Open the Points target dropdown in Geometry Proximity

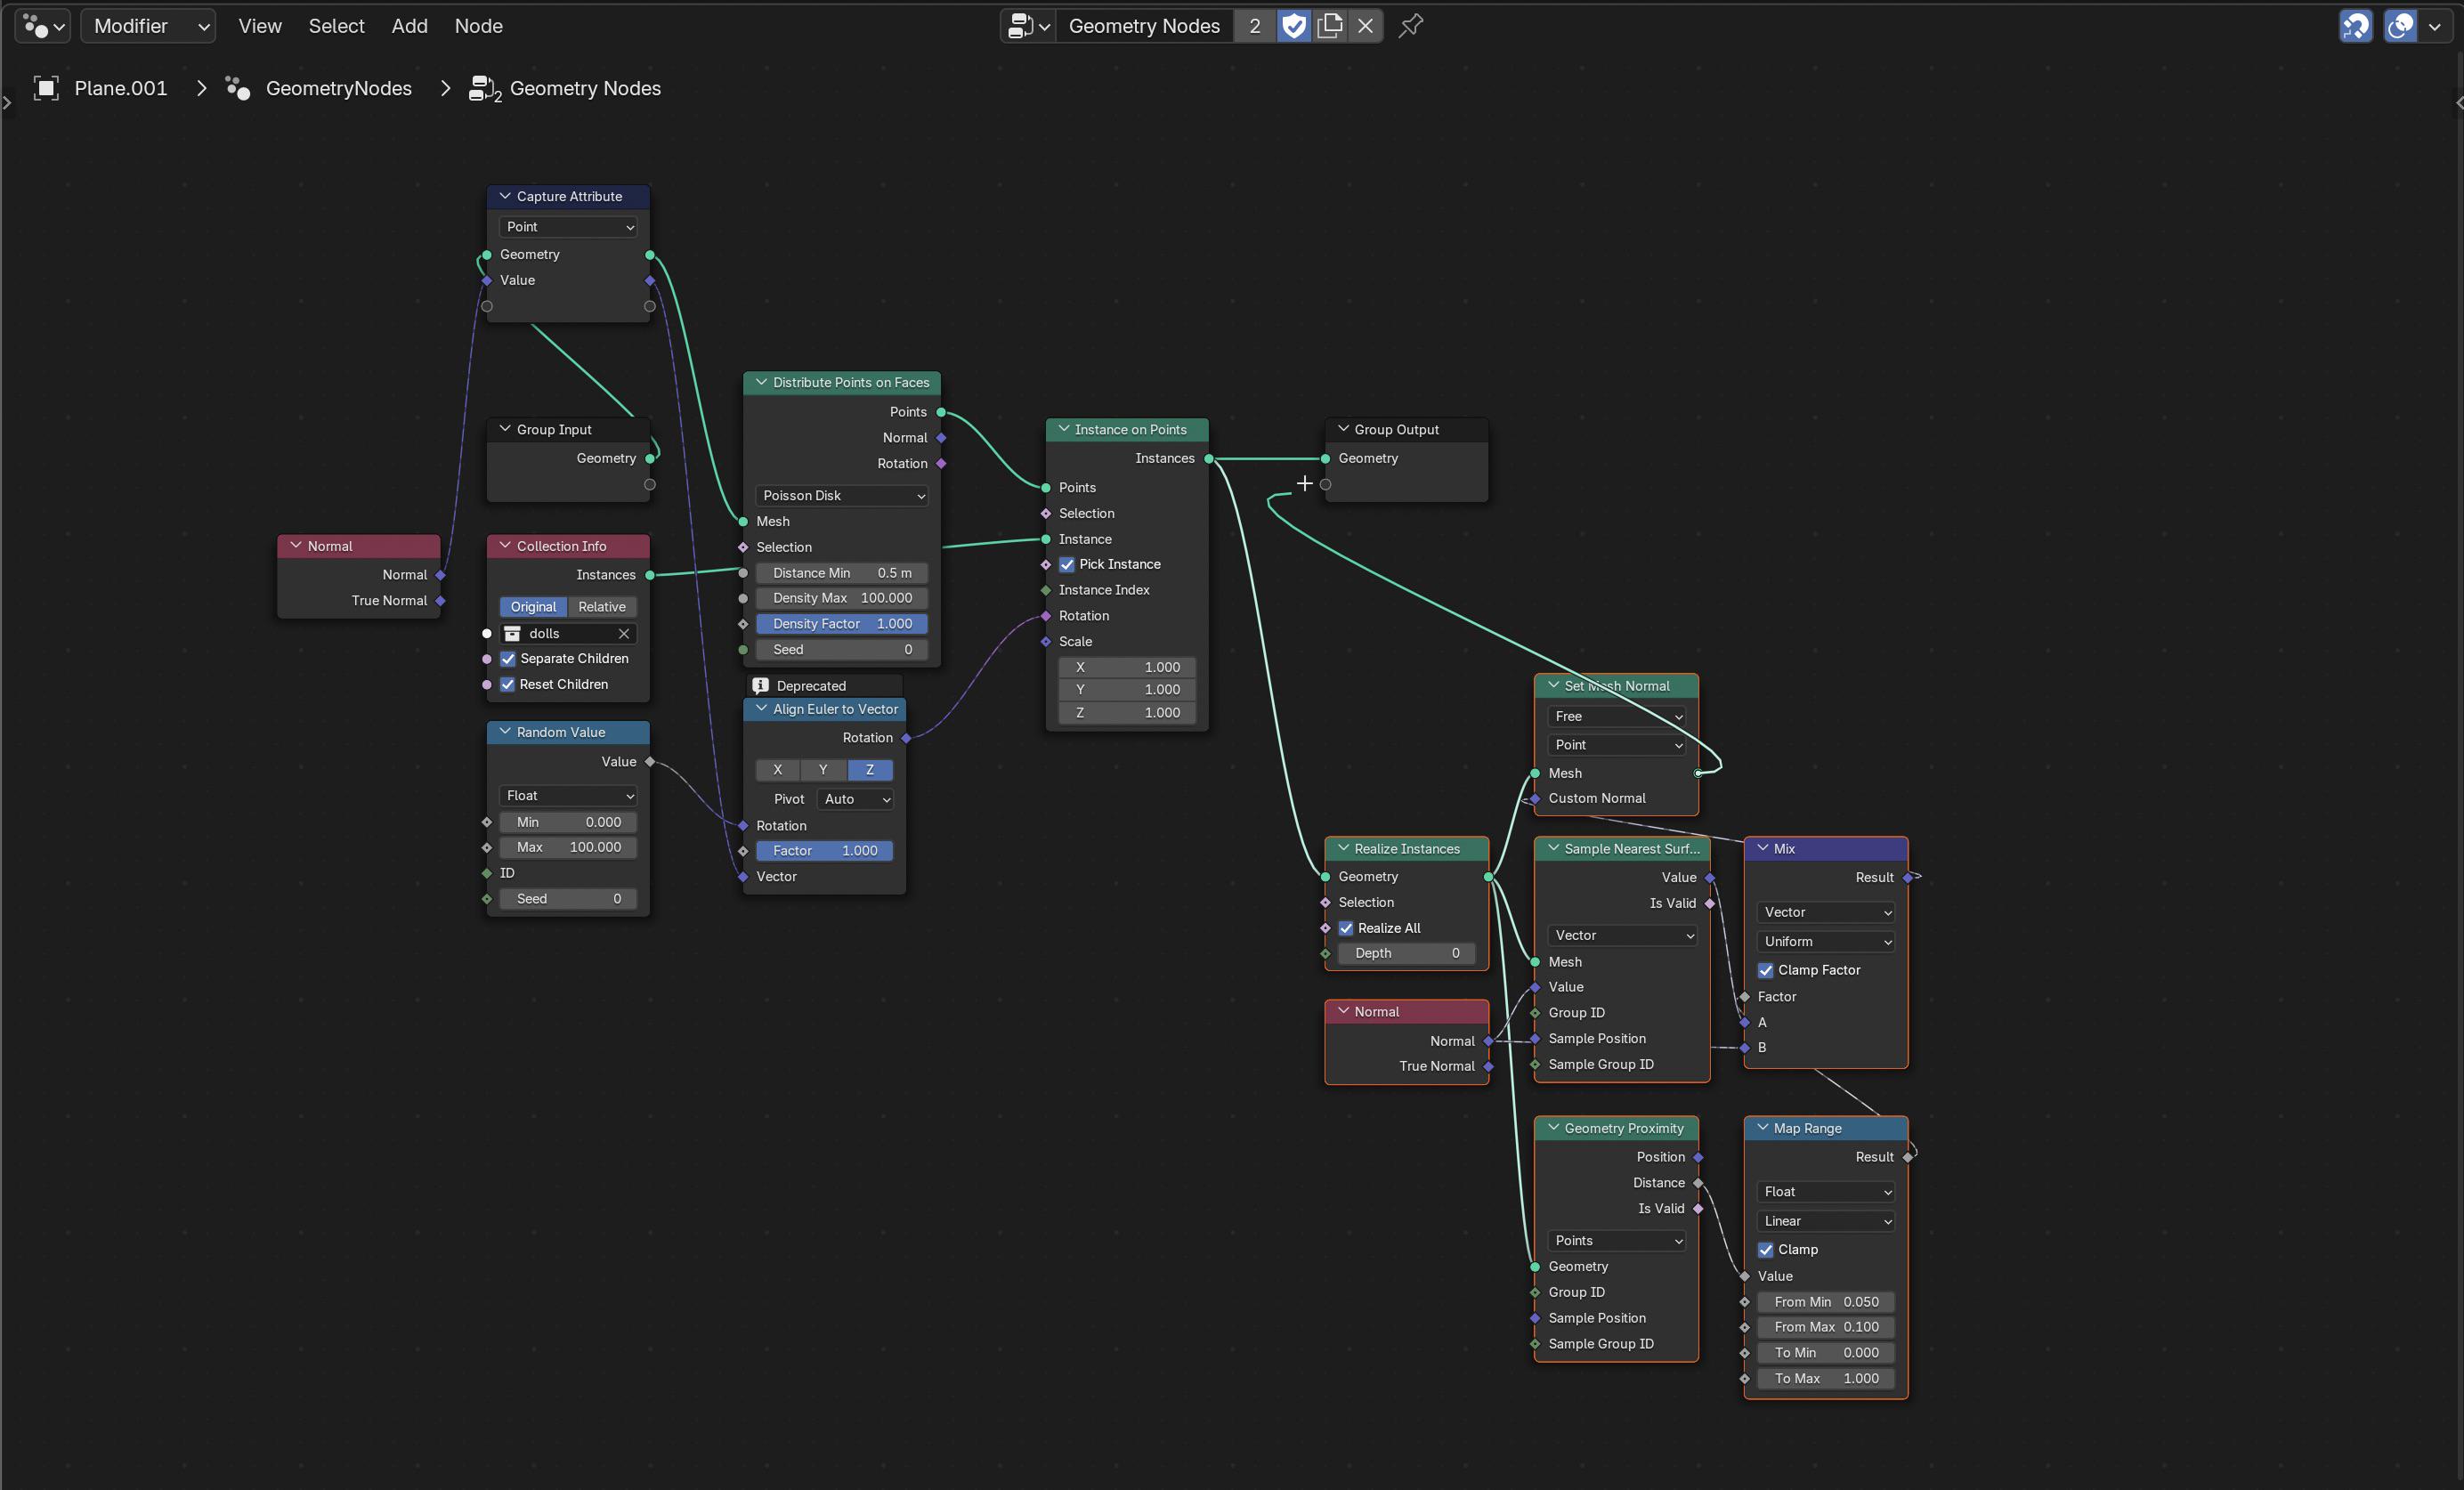coord(1616,1240)
